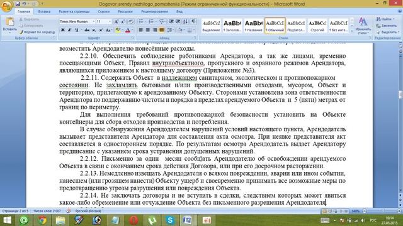Apply Без интервала style
The image size is (403, 226).
tap(339, 25)
